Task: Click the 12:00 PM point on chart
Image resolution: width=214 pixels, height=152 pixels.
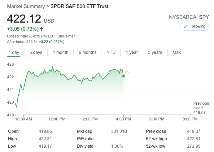Action: (x=57, y=72)
